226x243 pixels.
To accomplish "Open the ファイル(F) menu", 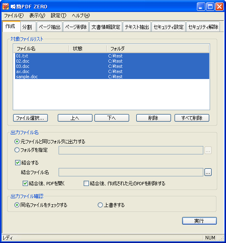I will click(x=14, y=16).
